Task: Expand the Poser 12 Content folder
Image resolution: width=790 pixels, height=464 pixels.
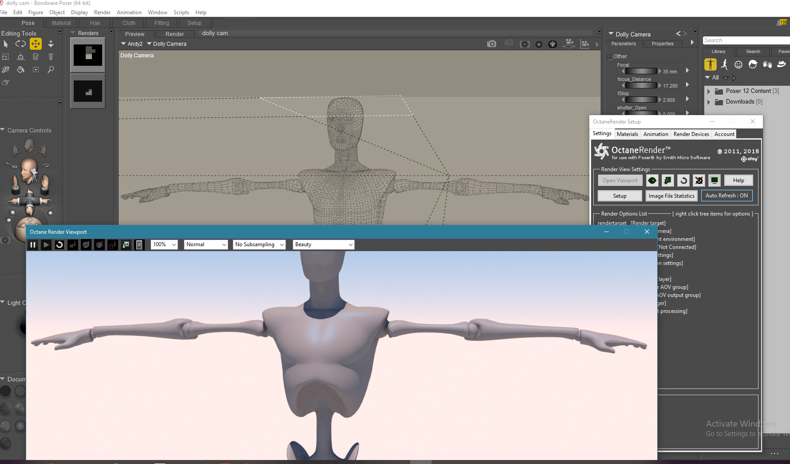Action: click(x=709, y=91)
